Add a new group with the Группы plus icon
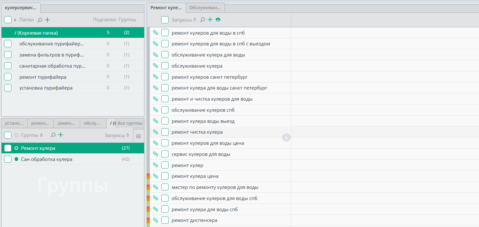Image resolution: width=479 pixels, height=227 pixels. [60, 135]
